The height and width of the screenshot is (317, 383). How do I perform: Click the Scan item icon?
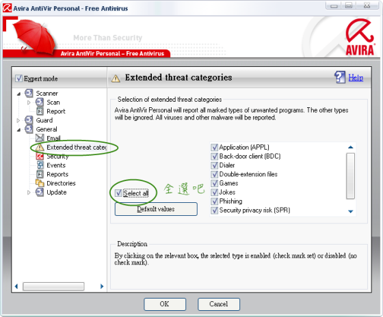coord(40,102)
